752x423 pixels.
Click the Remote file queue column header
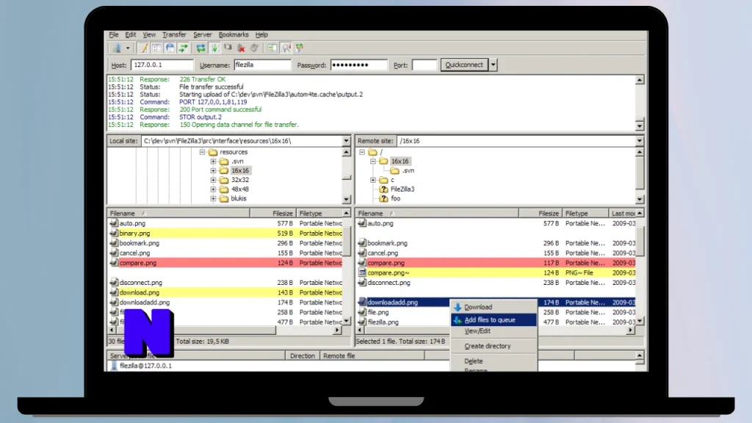pos(372,356)
